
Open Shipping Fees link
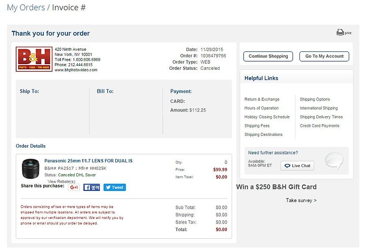(x=257, y=126)
